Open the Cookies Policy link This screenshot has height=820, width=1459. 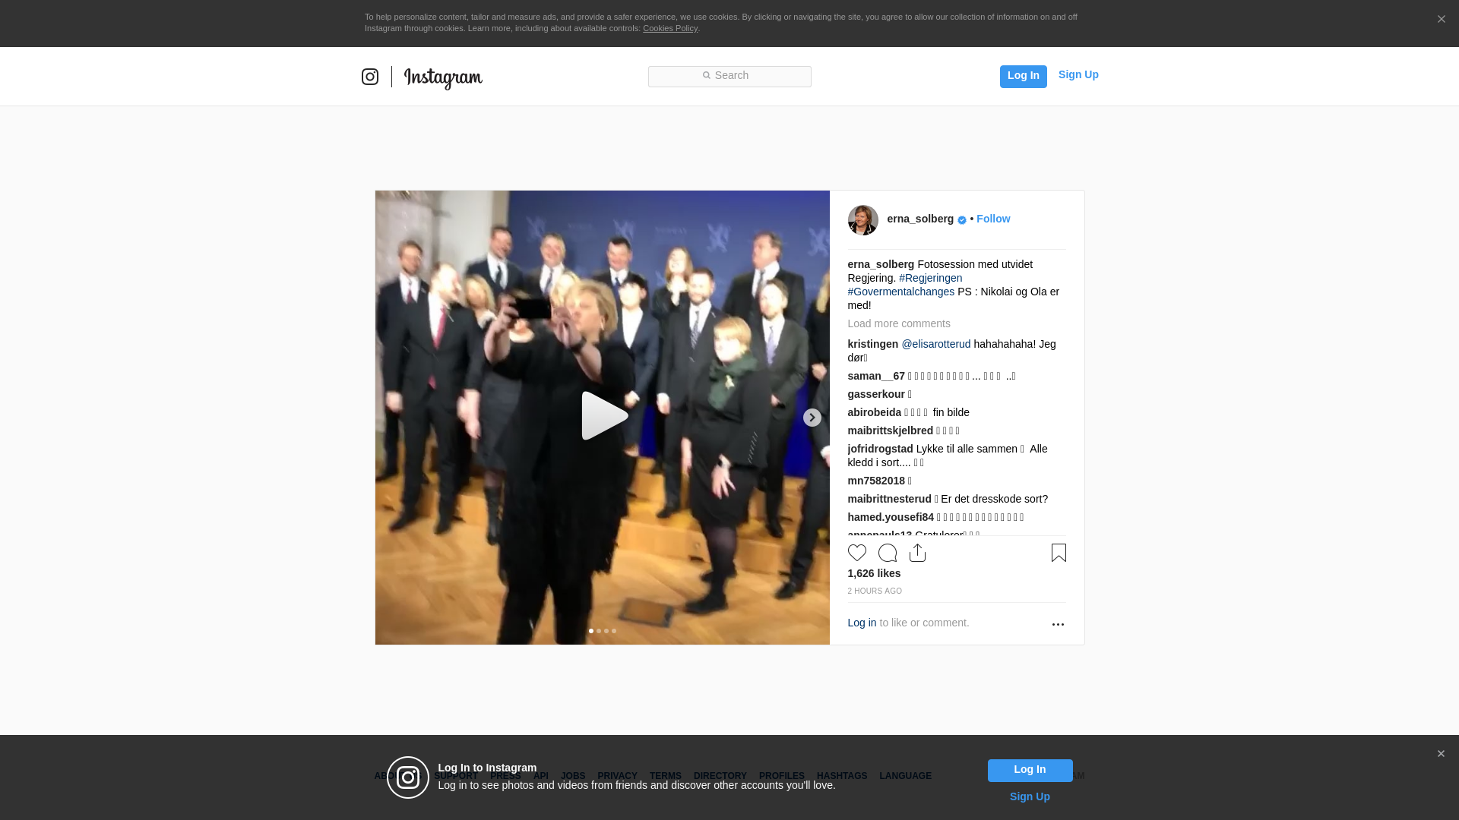[x=670, y=28]
